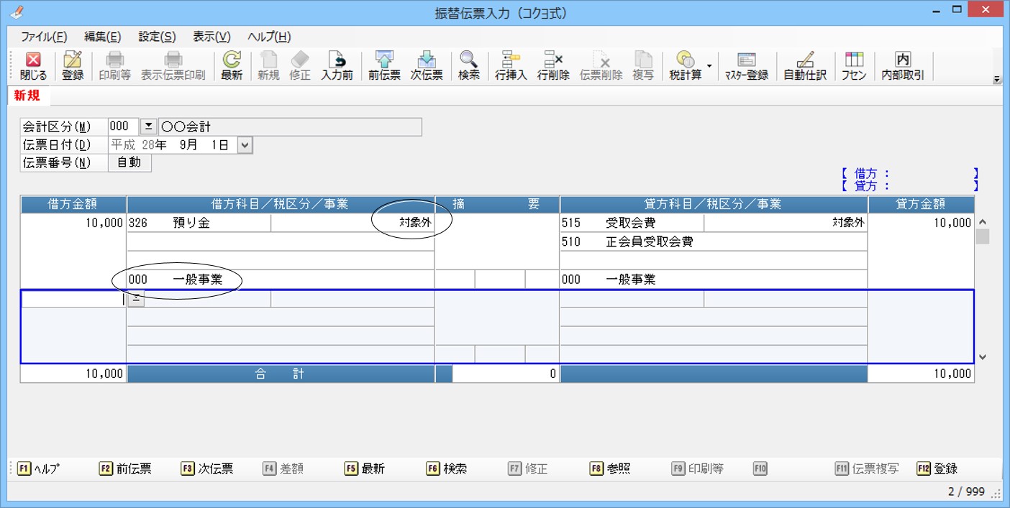This screenshot has height=508, width=1010.
Task: Open the 検索 (search) magnifier icon
Action: coord(469,65)
